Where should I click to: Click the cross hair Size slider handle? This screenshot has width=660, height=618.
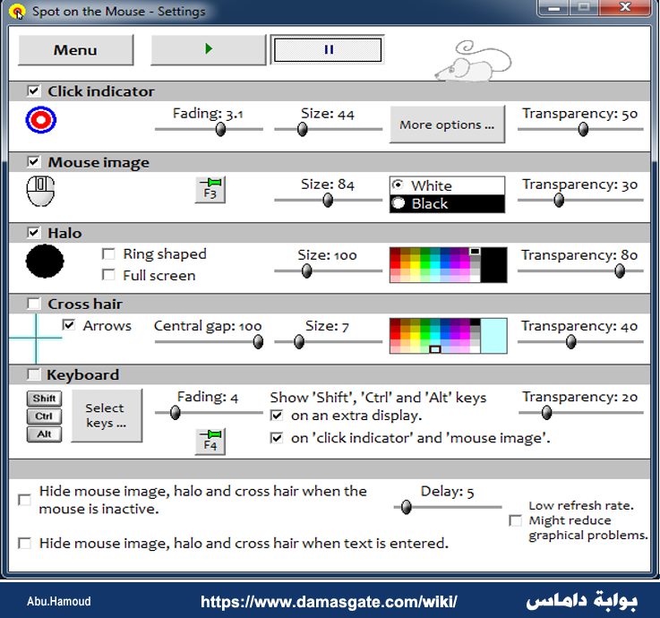[x=299, y=341]
